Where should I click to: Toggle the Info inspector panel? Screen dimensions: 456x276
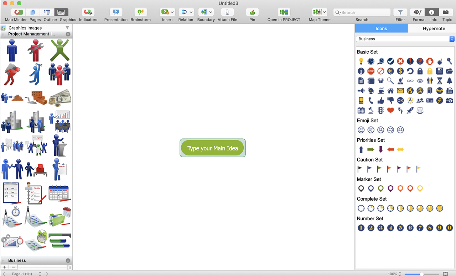pos(432,12)
